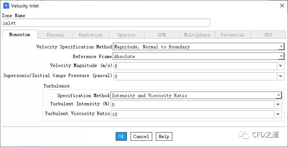288x147 pixels.
Task: Click the Cancel button
Action: [141, 136]
